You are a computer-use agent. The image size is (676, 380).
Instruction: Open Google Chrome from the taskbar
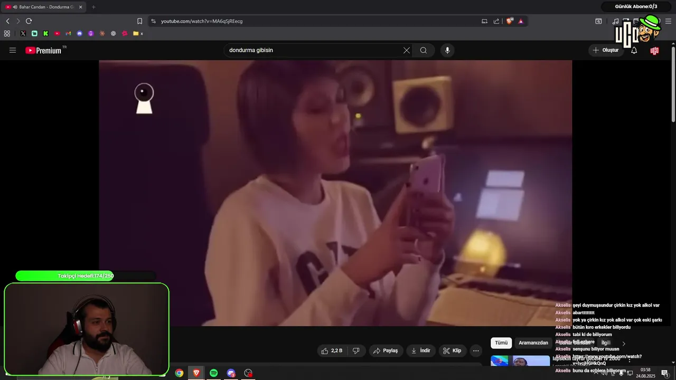click(x=179, y=373)
